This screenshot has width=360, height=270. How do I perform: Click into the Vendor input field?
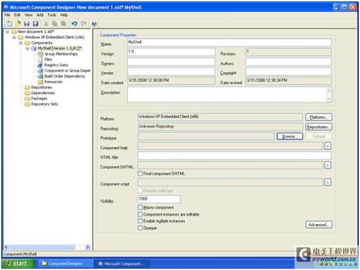pos(171,71)
